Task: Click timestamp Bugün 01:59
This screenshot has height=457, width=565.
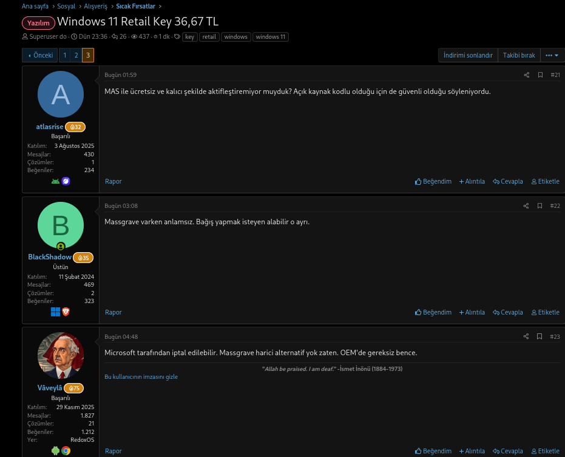Action: coord(120,75)
